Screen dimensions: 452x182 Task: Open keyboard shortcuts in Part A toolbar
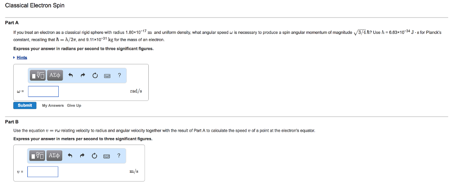coord(107,76)
